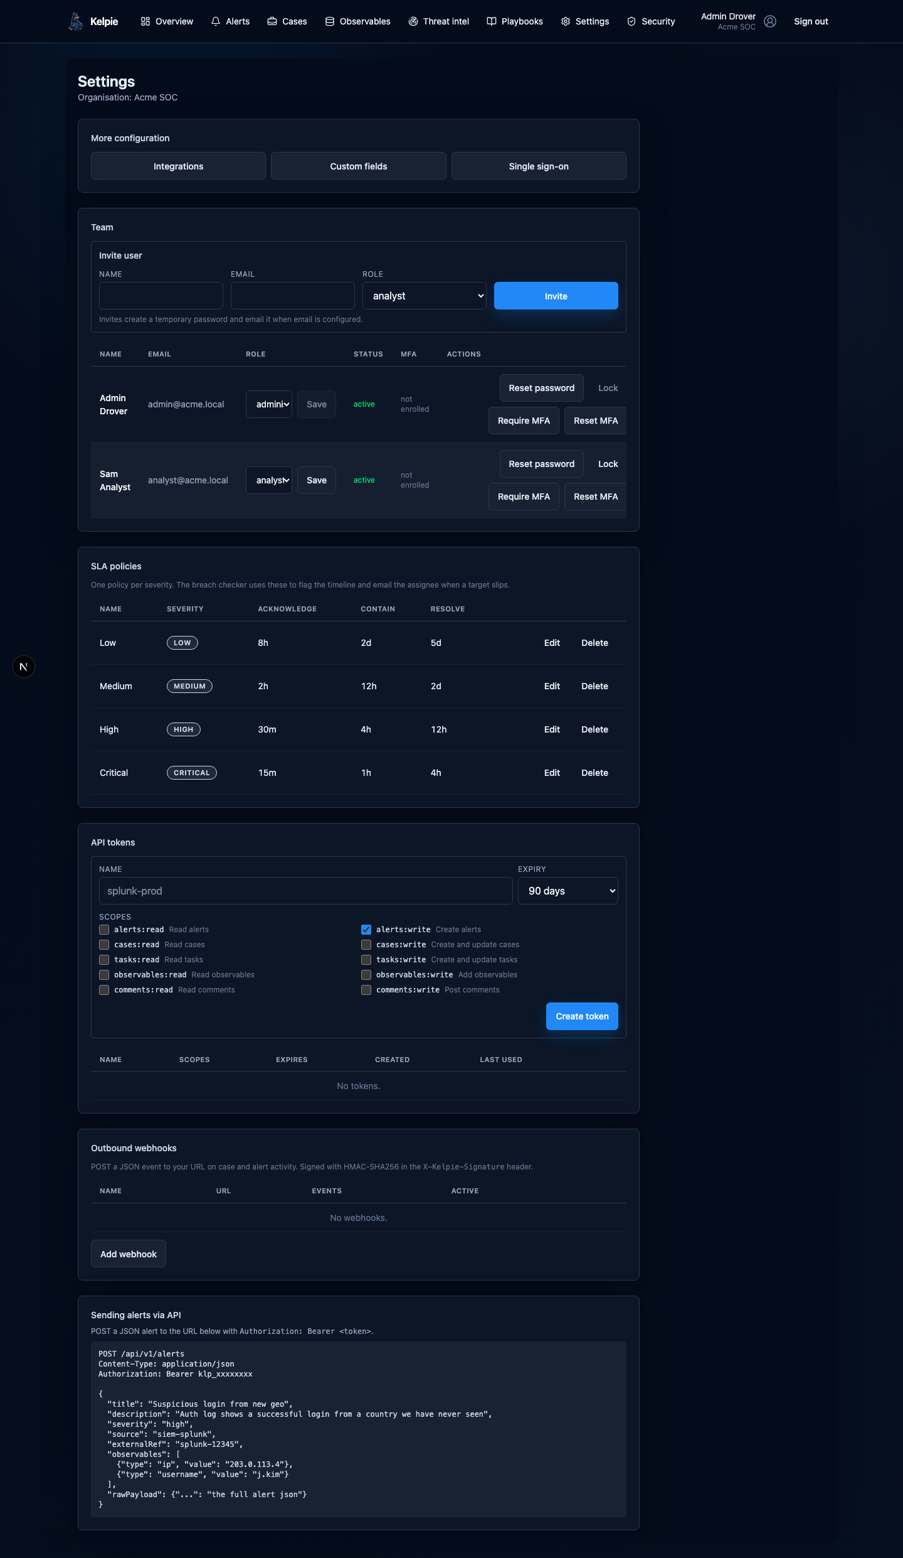Click the Observables database icon
Viewport: 903px width, 1558px height.
tap(330, 21)
